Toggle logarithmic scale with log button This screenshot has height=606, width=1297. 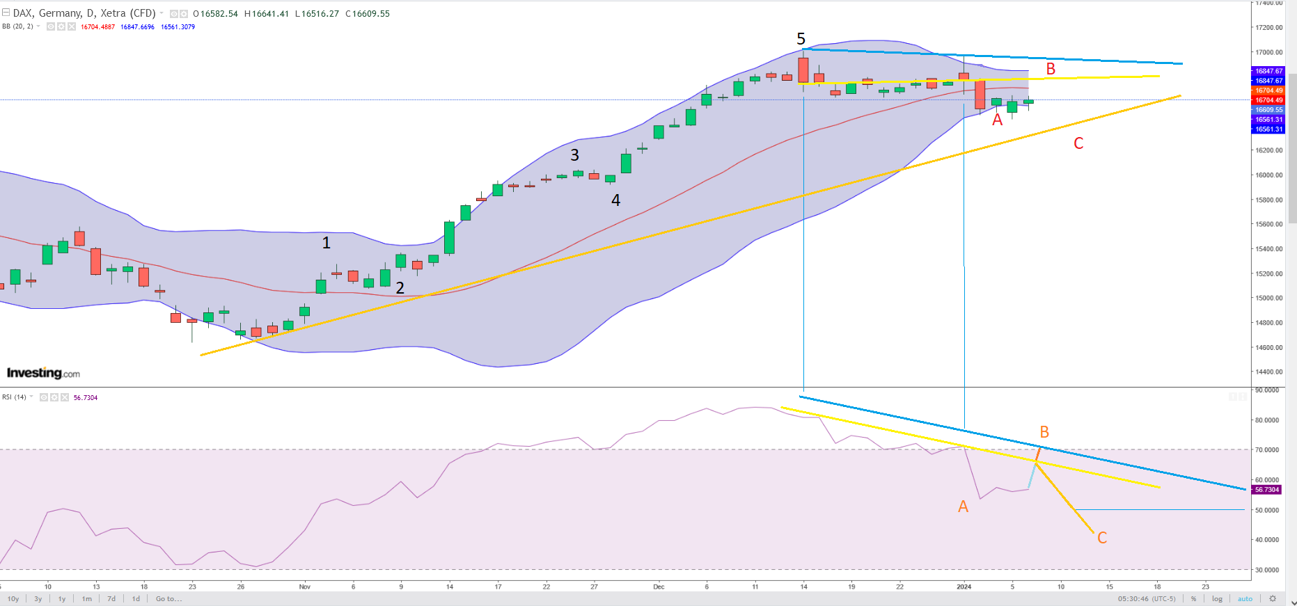point(1217,598)
